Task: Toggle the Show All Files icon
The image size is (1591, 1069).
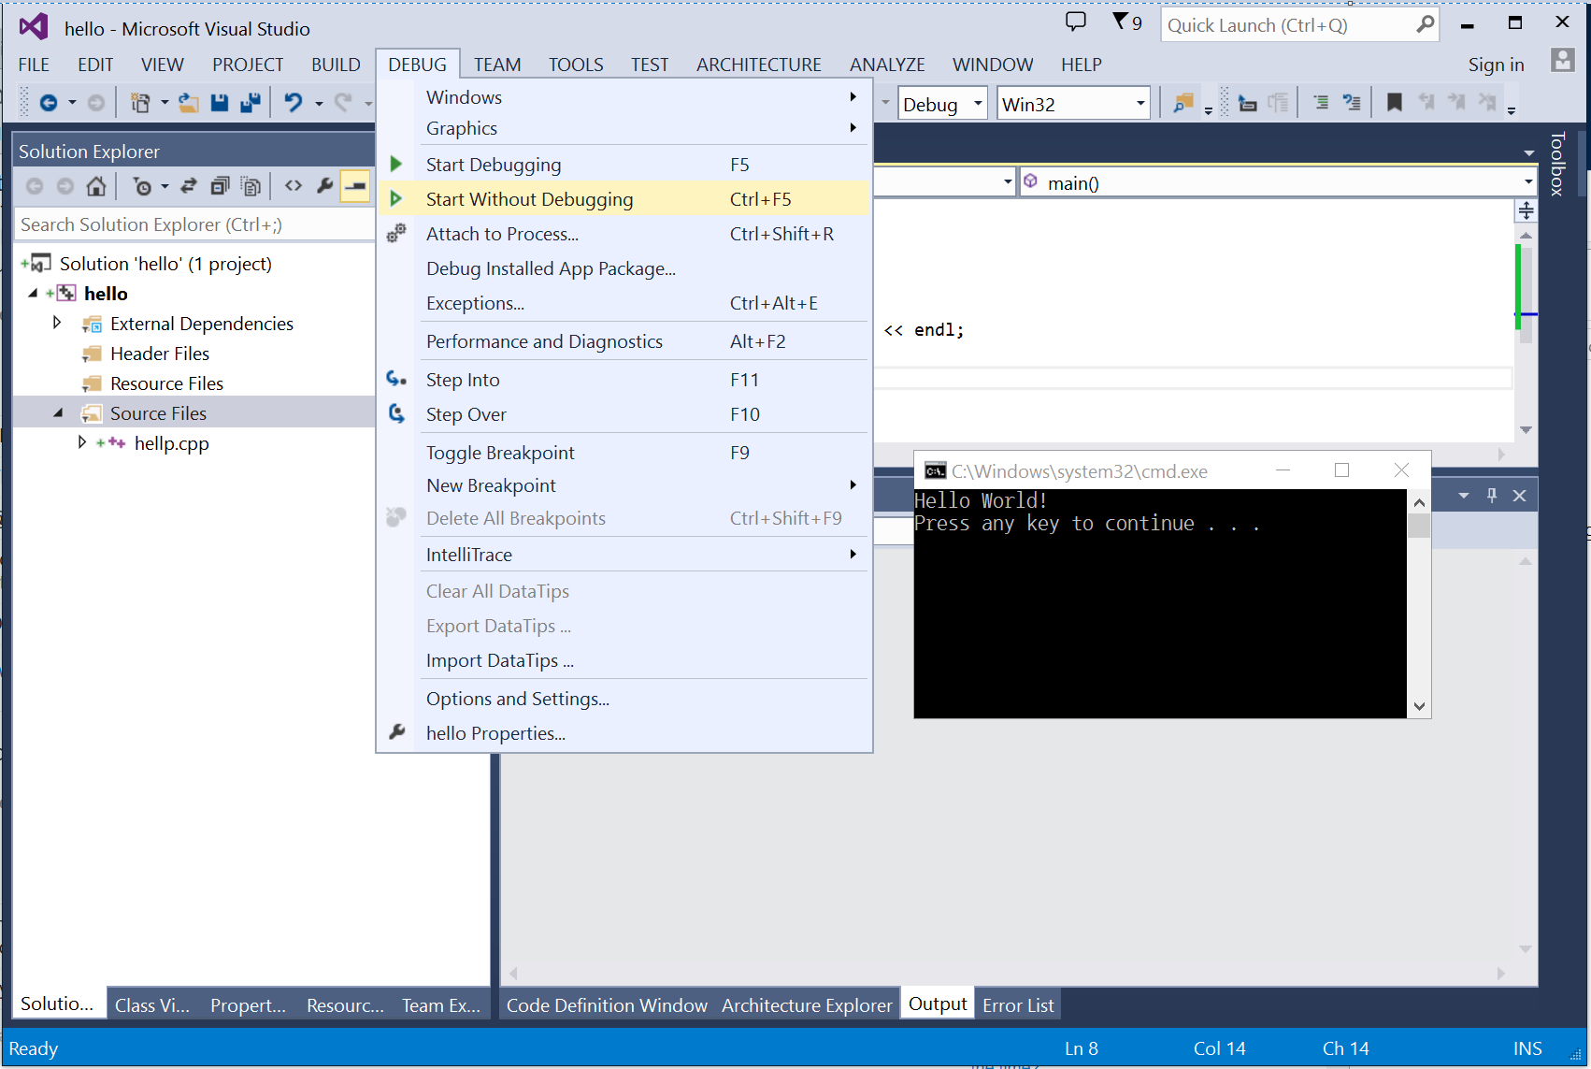Action: coord(251,186)
